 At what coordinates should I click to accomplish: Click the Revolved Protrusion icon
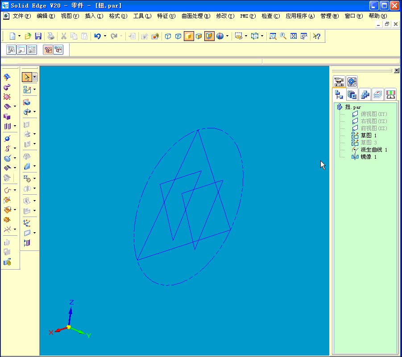tap(27, 112)
